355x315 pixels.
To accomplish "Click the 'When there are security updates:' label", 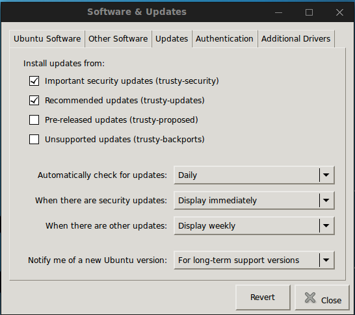I will click(101, 201).
